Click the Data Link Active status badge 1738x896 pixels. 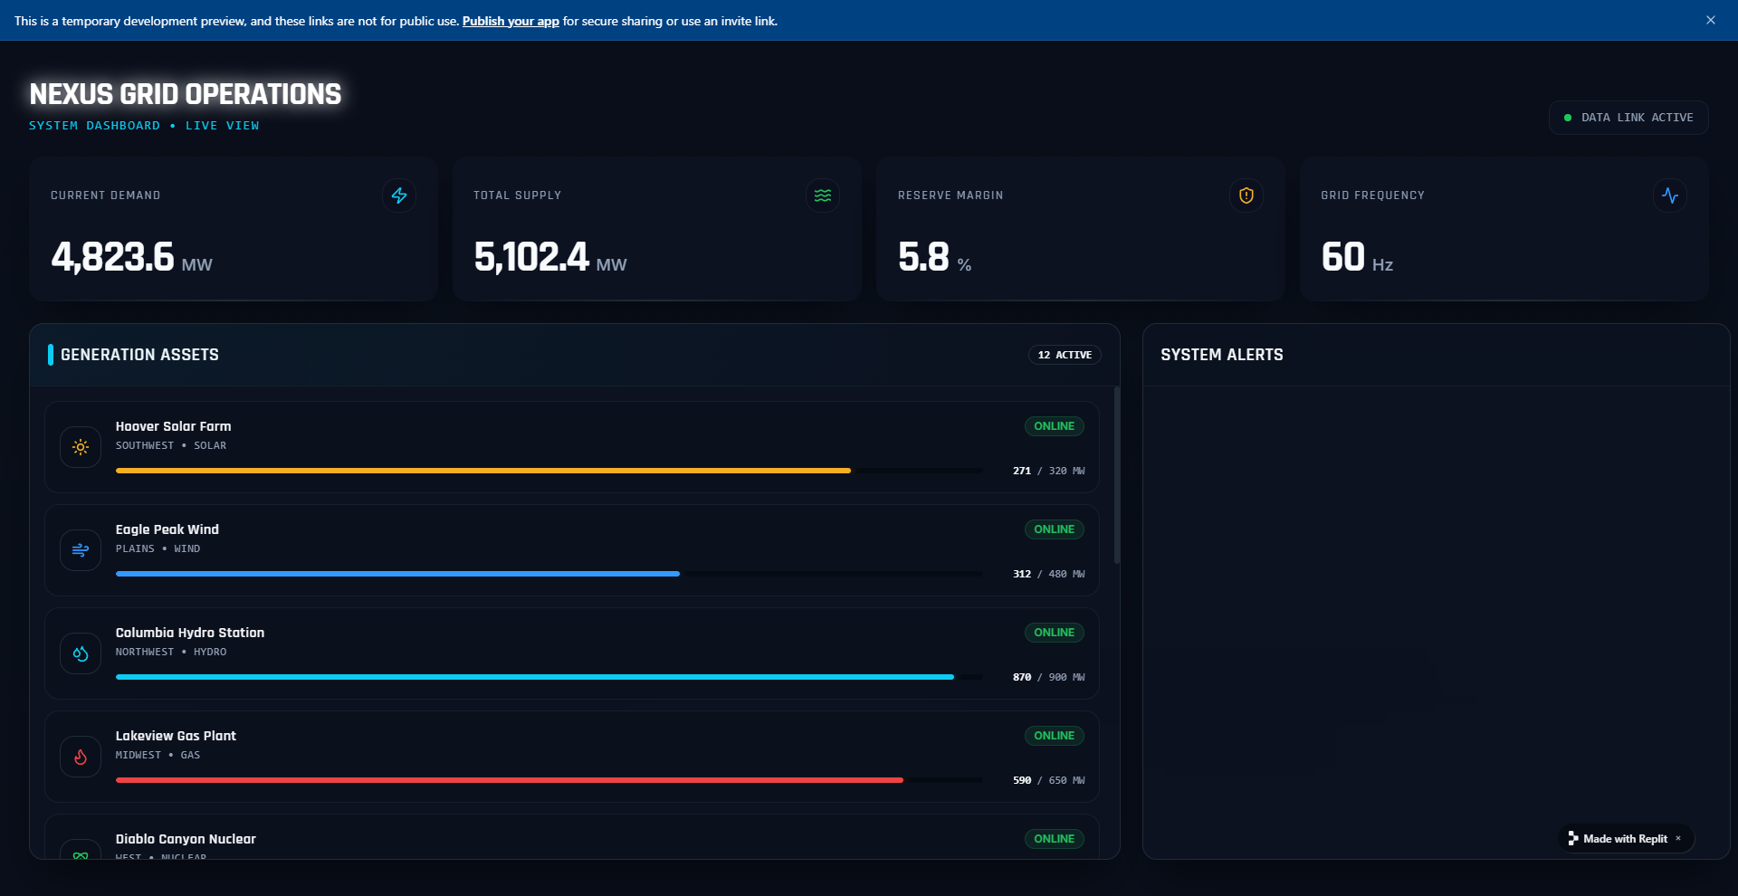coord(1628,118)
